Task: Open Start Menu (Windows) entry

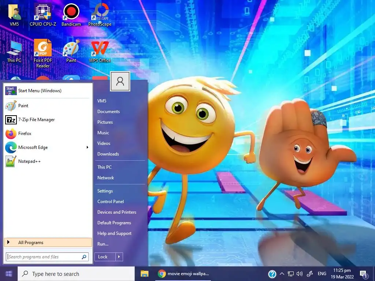Action: coord(48,91)
